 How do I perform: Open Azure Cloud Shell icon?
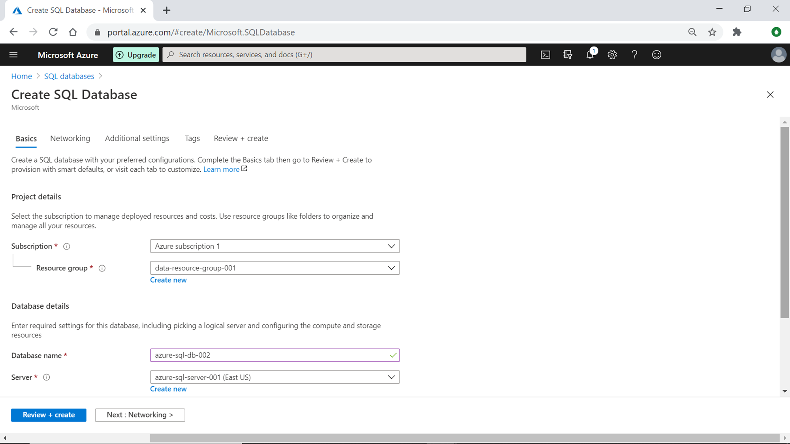pyautogui.click(x=545, y=55)
